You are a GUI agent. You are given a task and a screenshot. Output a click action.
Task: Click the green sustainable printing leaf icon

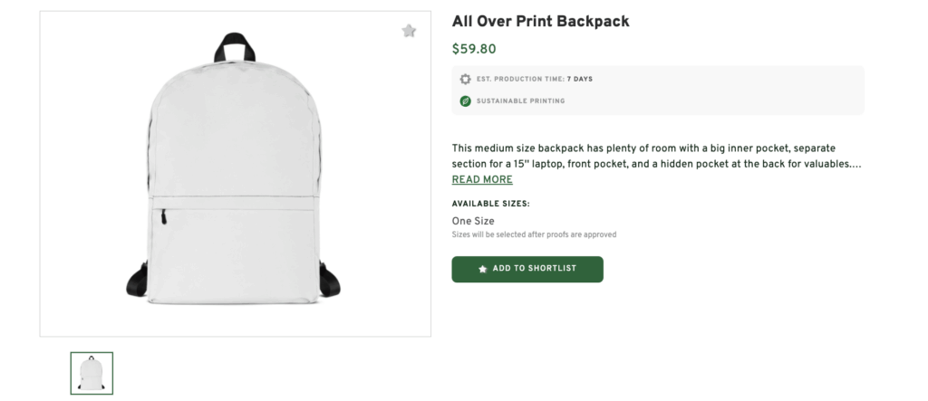coord(465,100)
